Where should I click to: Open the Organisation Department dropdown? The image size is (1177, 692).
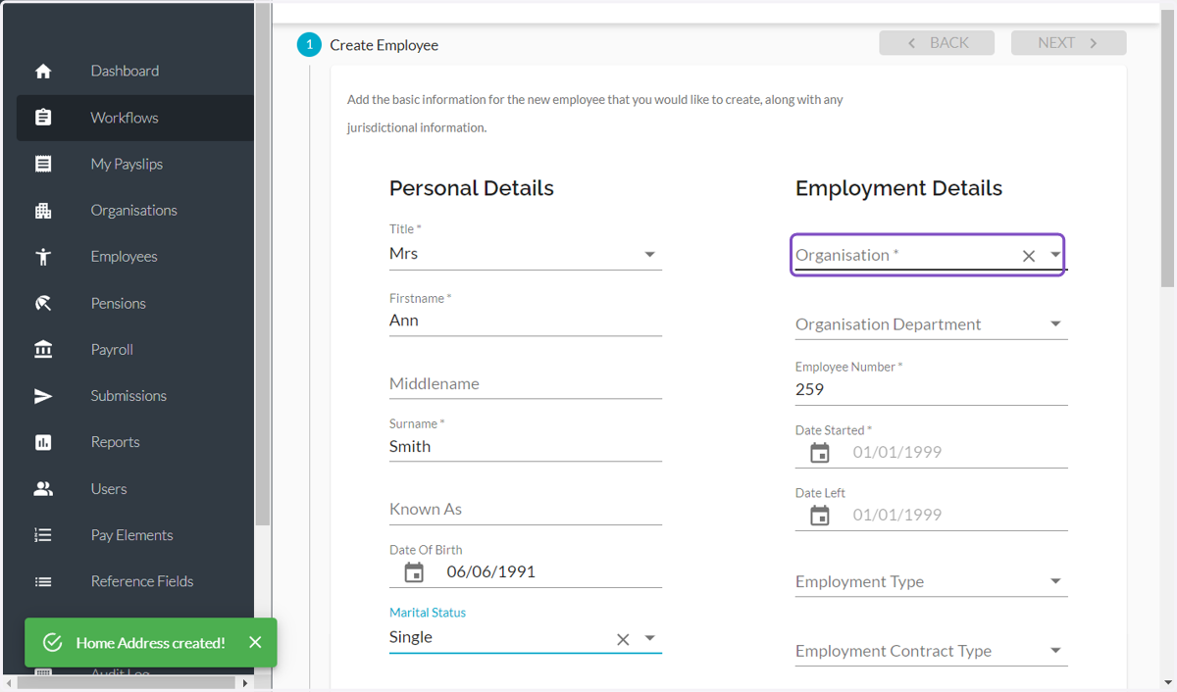click(x=931, y=324)
